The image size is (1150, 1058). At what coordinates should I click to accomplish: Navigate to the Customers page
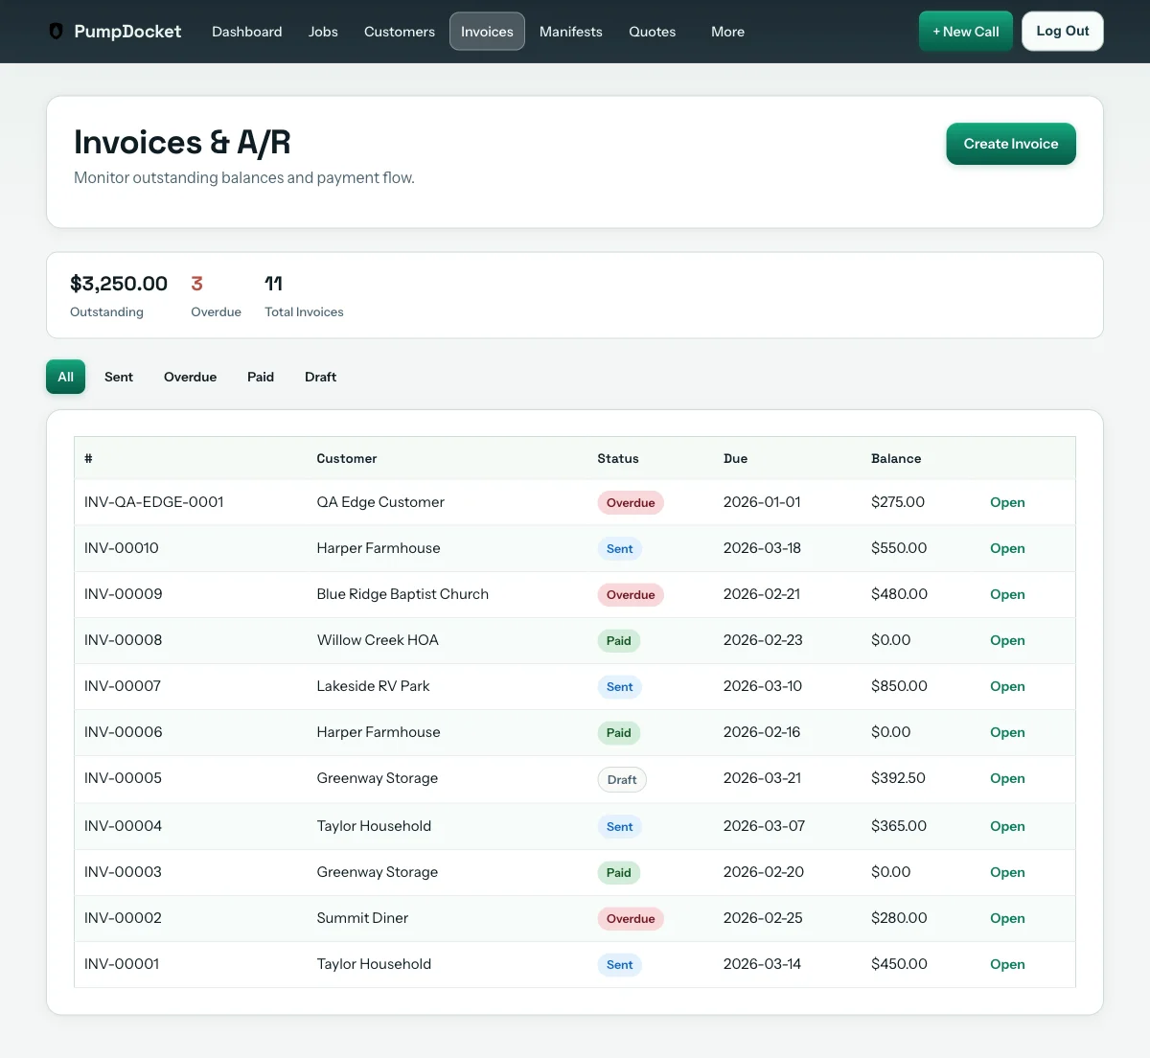399,32
